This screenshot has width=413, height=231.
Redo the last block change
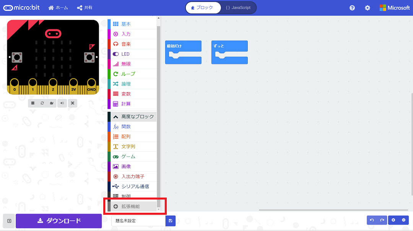382,220
